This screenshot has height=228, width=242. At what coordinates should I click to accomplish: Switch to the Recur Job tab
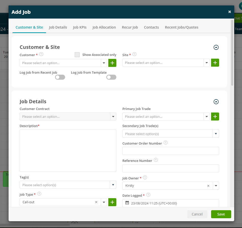click(130, 27)
